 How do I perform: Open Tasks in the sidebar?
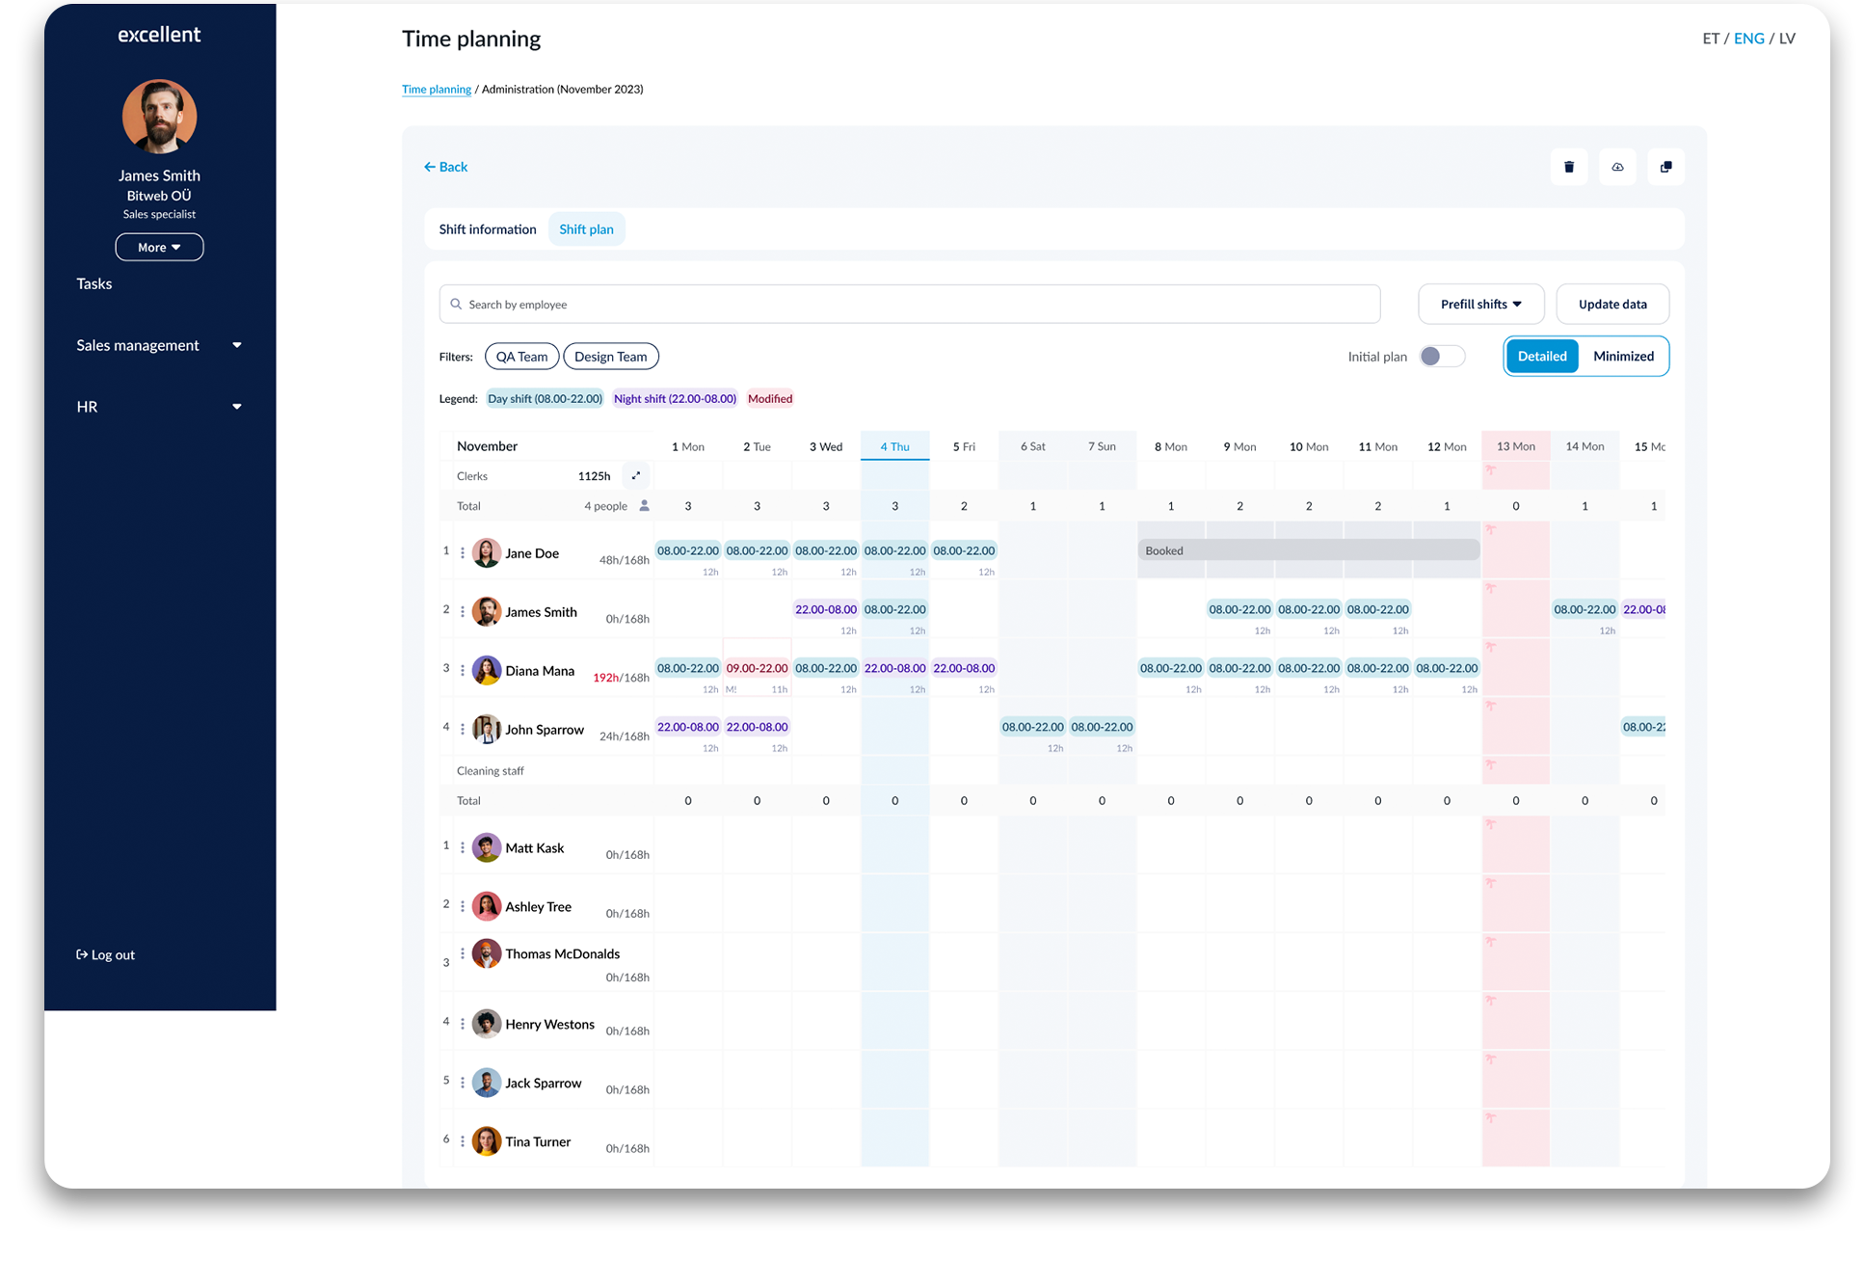click(94, 283)
